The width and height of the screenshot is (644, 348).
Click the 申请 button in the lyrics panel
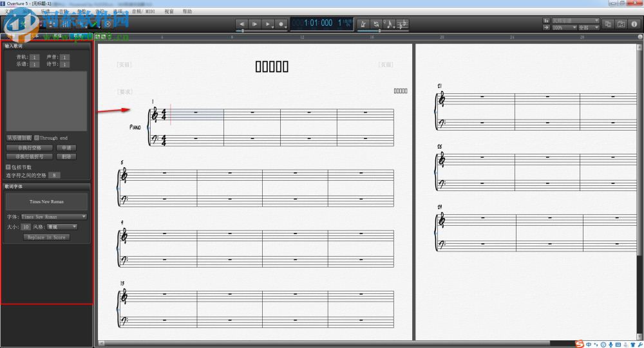[66, 148]
